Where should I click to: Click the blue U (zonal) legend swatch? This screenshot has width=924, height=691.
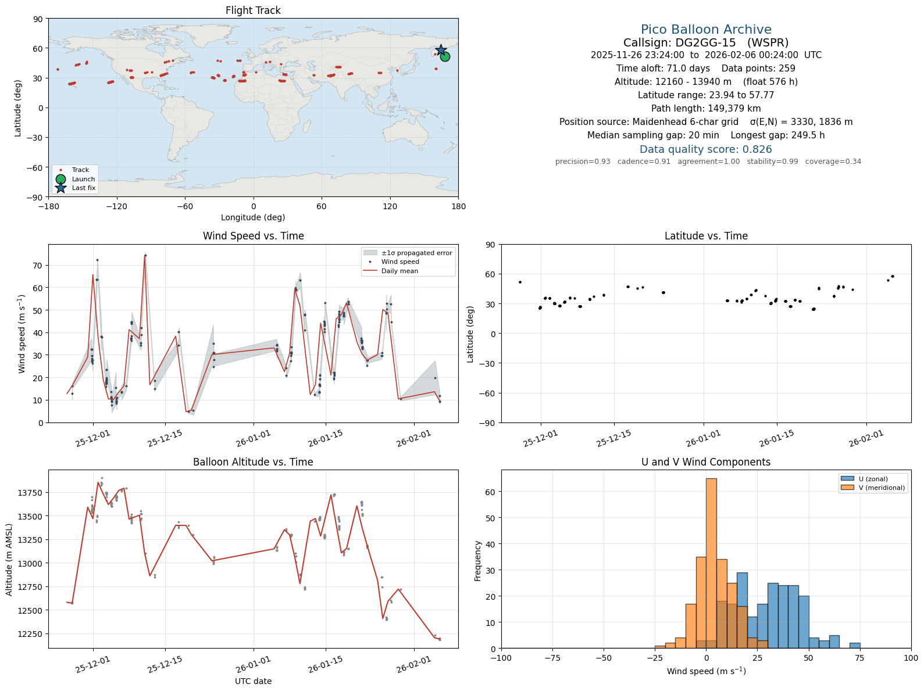(847, 479)
